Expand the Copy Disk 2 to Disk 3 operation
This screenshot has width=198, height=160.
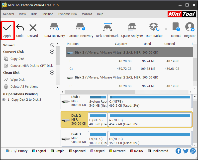[4, 99]
